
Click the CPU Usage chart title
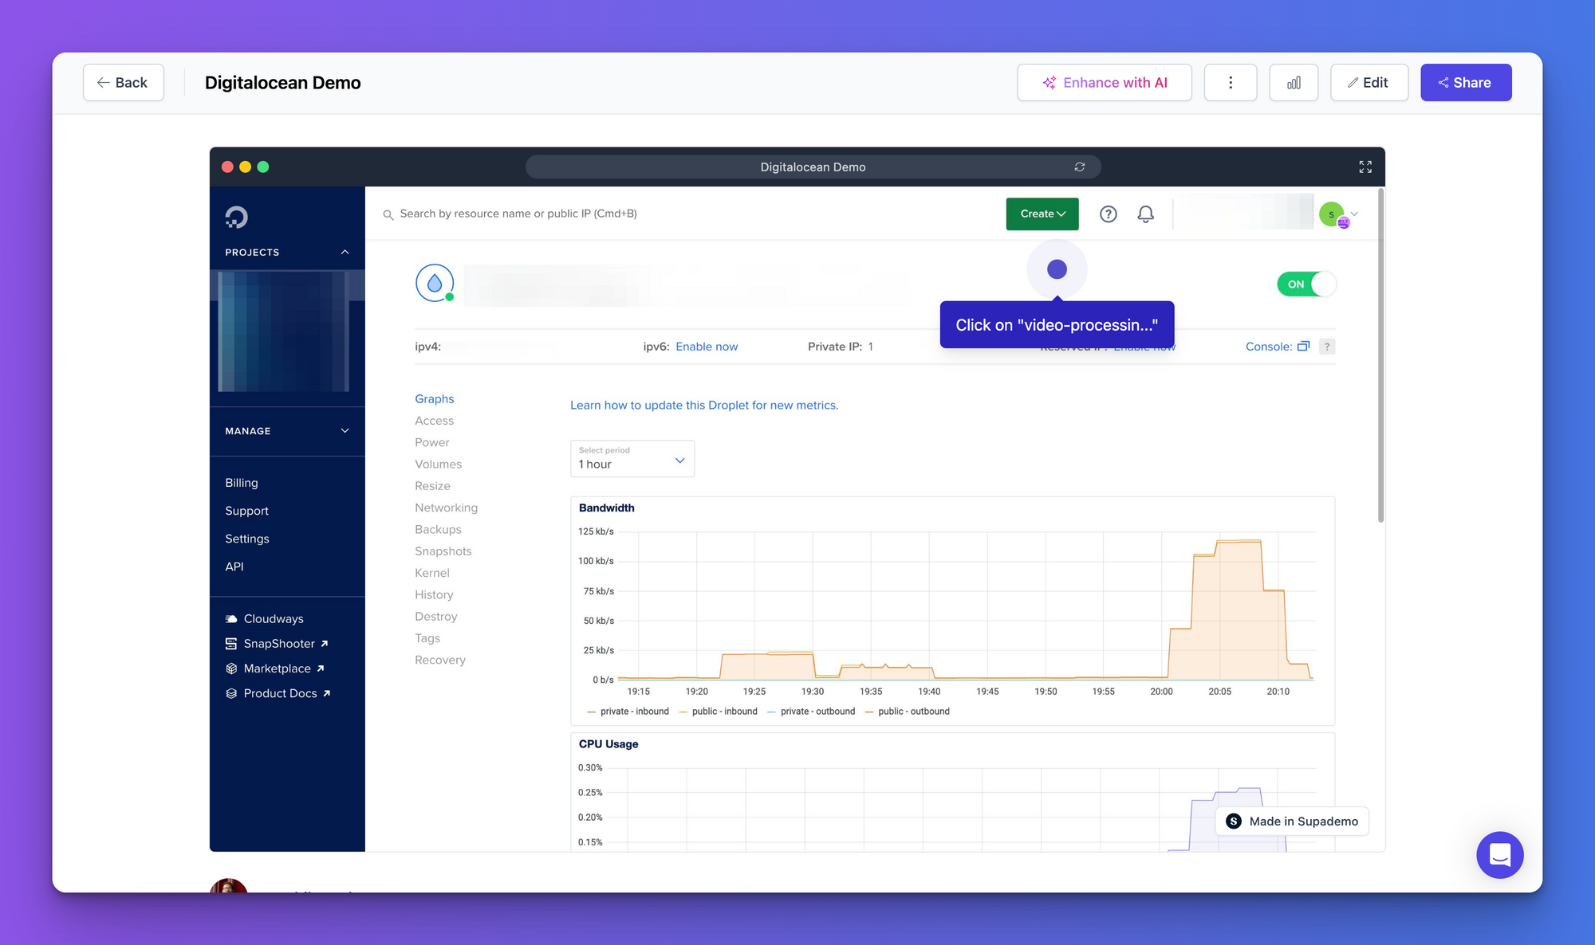click(x=608, y=744)
